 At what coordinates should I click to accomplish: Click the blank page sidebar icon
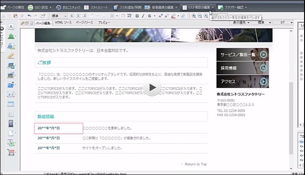coord(11,133)
